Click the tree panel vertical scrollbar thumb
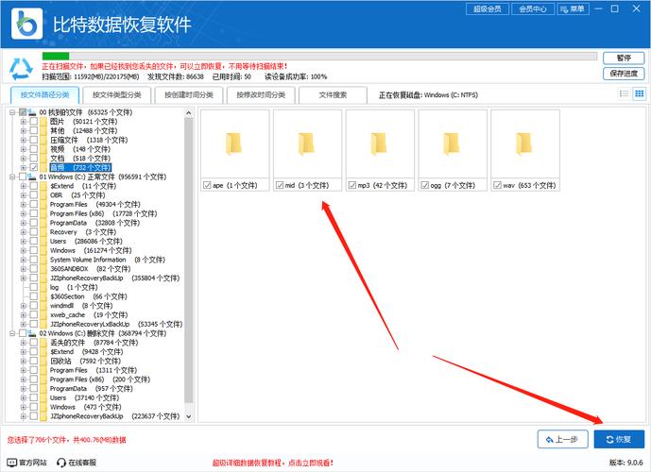Screen dimensions: 651x472 (x=188, y=260)
